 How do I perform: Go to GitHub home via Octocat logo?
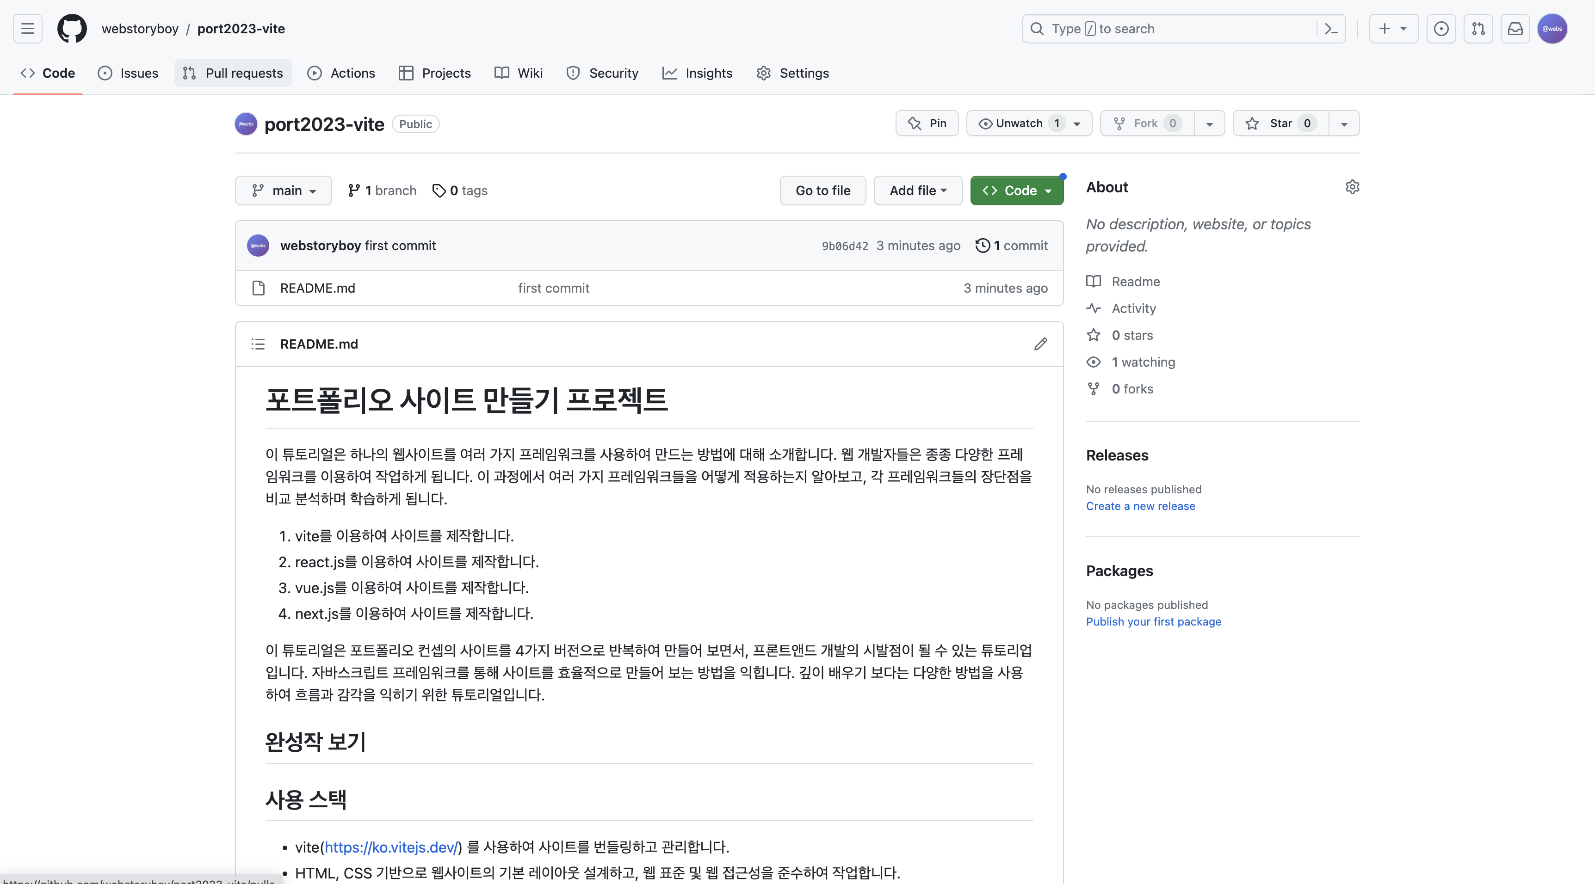pyautogui.click(x=72, y=29)
